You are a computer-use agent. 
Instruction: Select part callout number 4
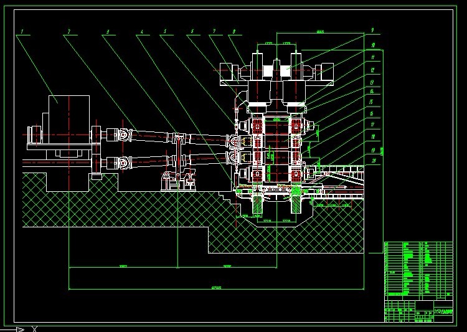142,31
